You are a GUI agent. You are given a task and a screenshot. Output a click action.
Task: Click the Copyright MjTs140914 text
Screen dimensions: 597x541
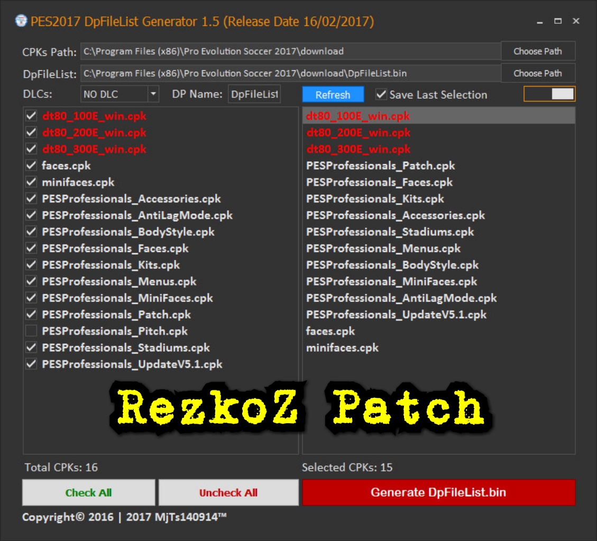pos(124,517)
